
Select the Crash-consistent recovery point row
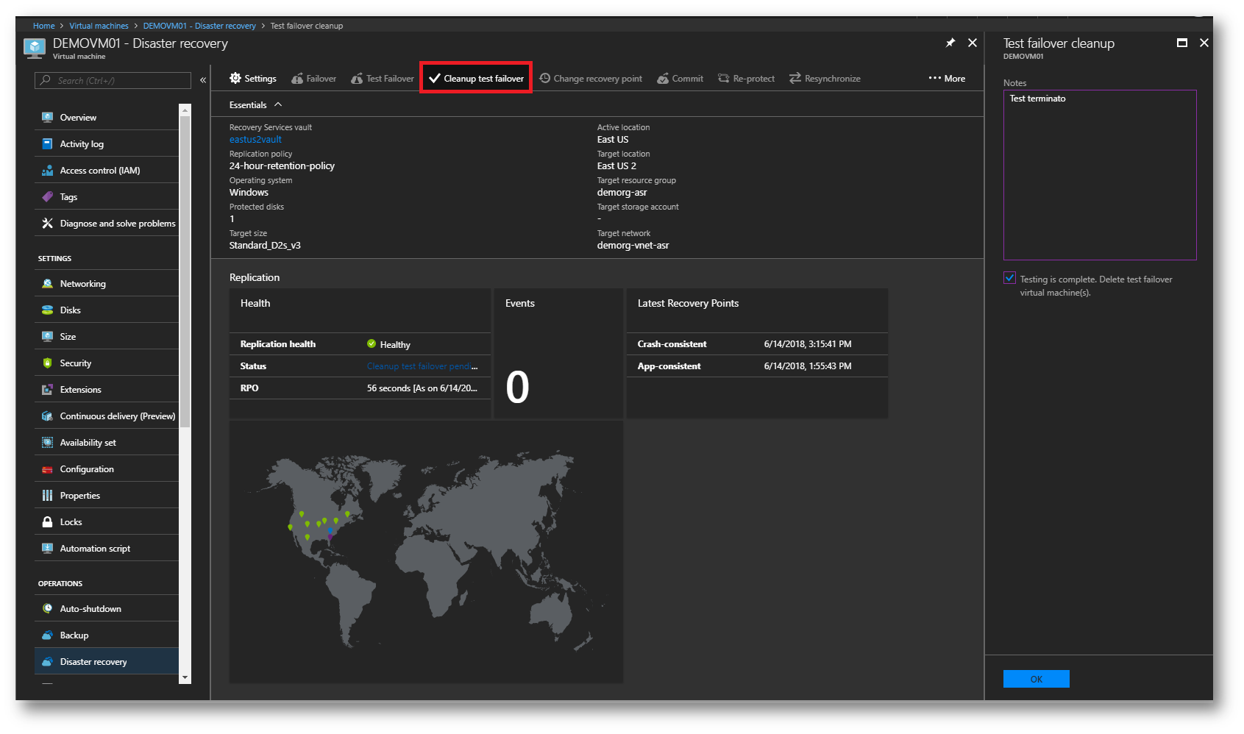(x=757, y=343)
